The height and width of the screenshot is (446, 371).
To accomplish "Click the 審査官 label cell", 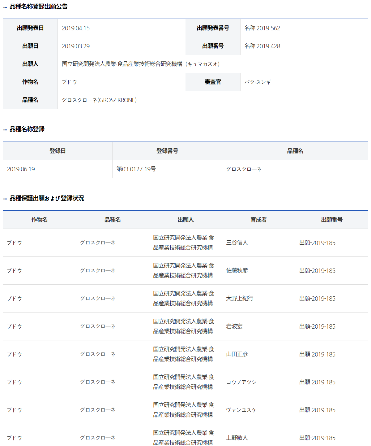I will pyautogui.click(x=213, y=82).
